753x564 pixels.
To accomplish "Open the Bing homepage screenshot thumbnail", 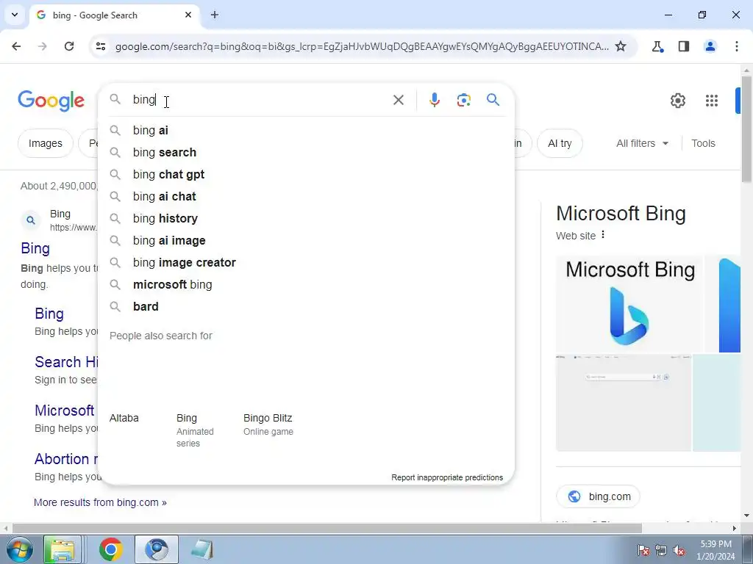I will [624, 403].
